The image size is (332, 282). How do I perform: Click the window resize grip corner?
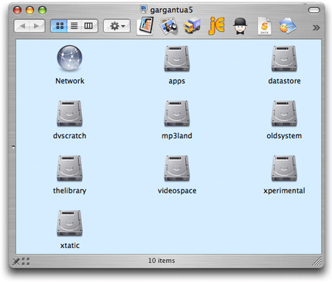[317, 261]
